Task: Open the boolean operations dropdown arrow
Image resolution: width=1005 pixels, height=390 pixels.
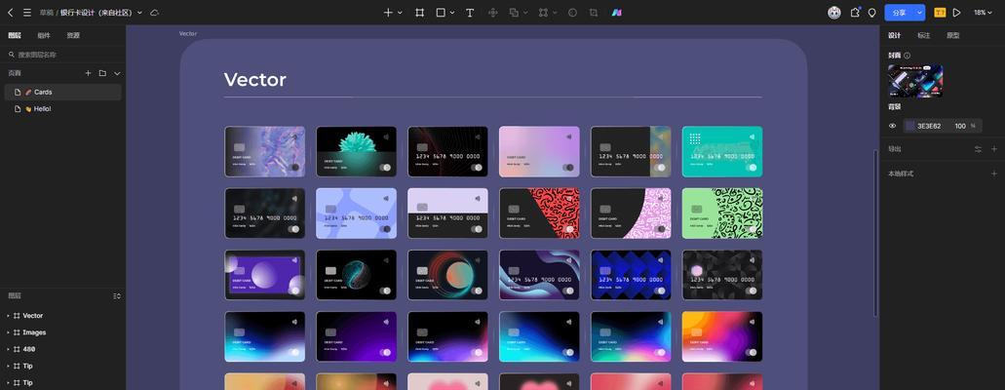Action: click(525, 12)
